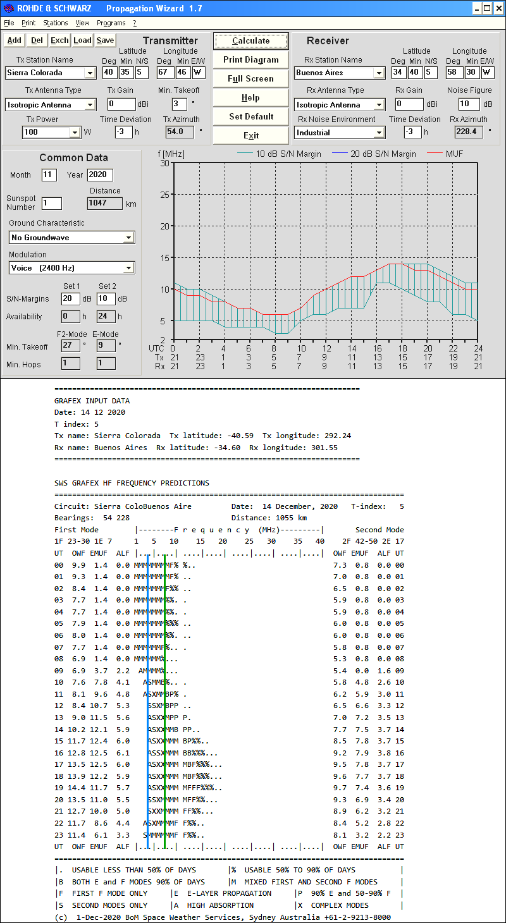Click the Rx Azimuth value 228.4
This screenshot has height=923, width=506.
point(469,131)
